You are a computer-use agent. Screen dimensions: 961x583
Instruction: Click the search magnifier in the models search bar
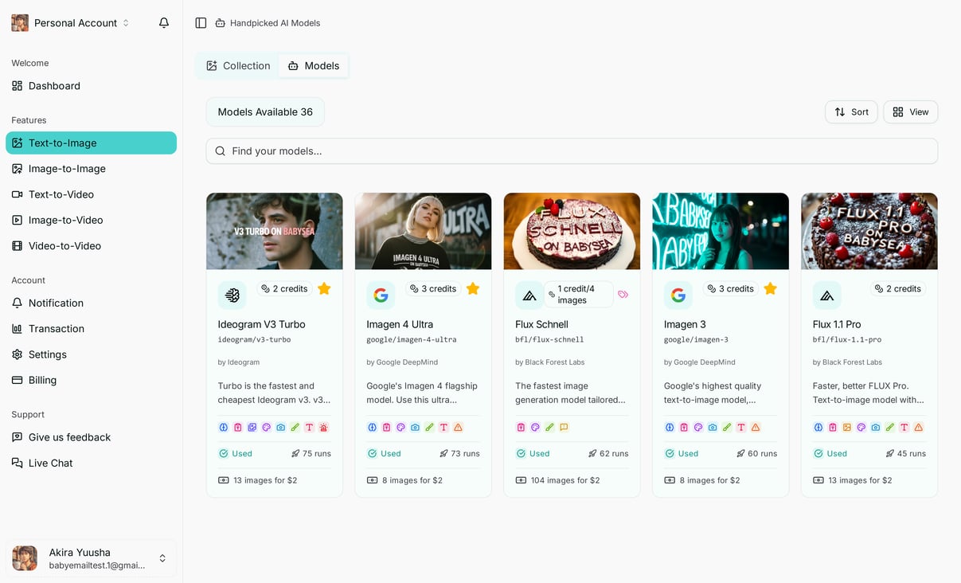point(220,151)
